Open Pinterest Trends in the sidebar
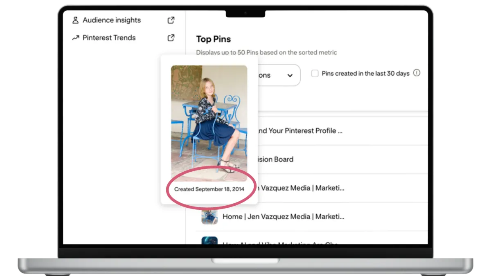 coord(109,38)
